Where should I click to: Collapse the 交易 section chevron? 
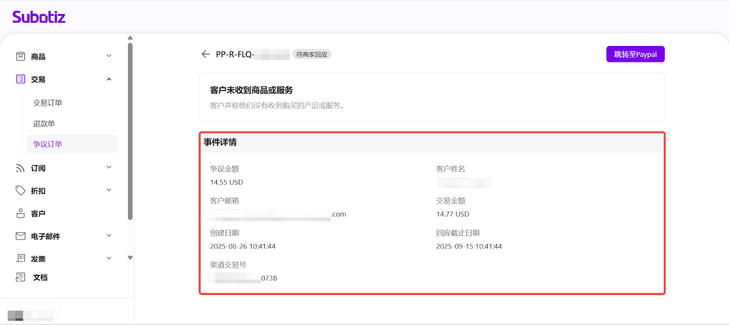109,79
